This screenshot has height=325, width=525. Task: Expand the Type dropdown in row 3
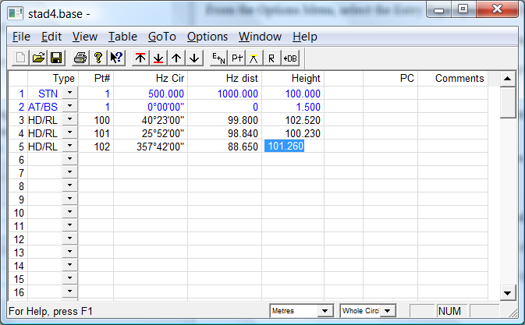[70, 120]
